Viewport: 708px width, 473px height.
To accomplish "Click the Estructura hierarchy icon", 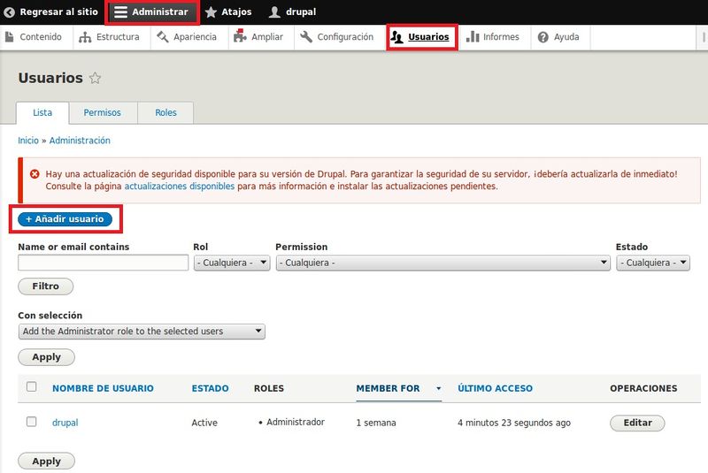I will tap(85, 37).
